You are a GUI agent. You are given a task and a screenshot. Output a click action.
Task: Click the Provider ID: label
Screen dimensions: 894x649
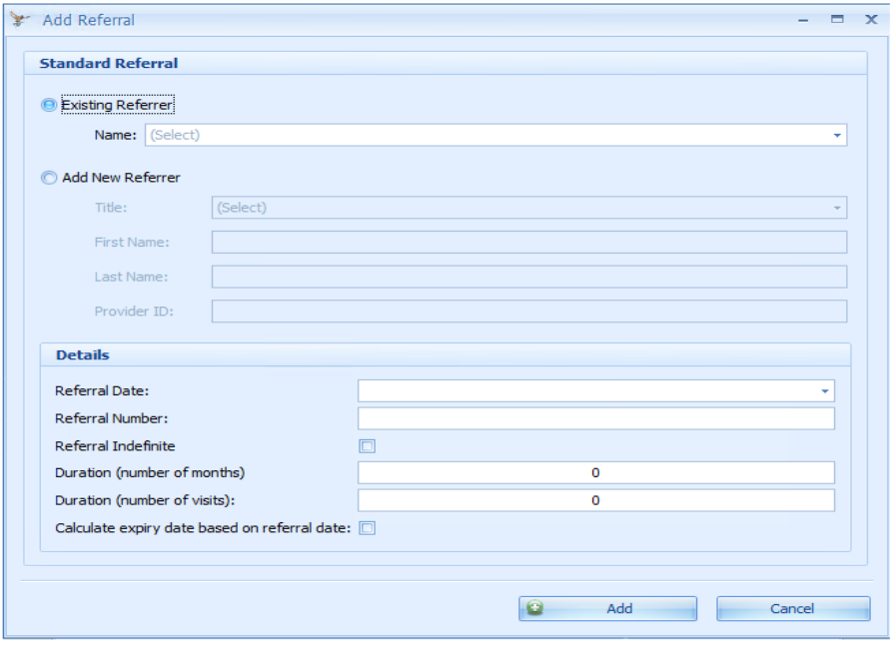134,312
